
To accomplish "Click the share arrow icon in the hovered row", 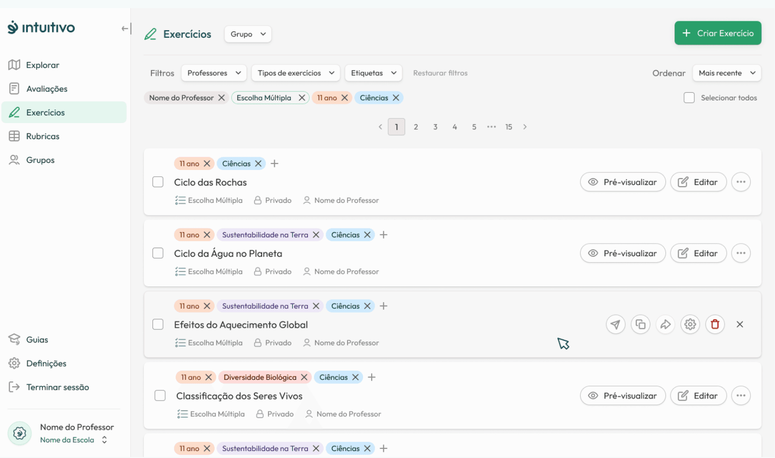I will [665, 324].
